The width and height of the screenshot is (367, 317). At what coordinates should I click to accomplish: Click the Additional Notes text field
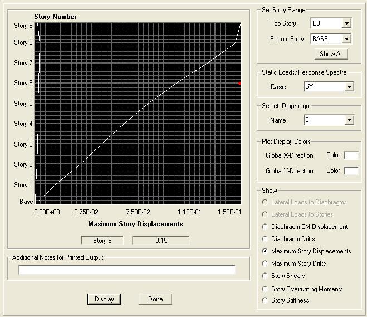(x=127, y=270)
